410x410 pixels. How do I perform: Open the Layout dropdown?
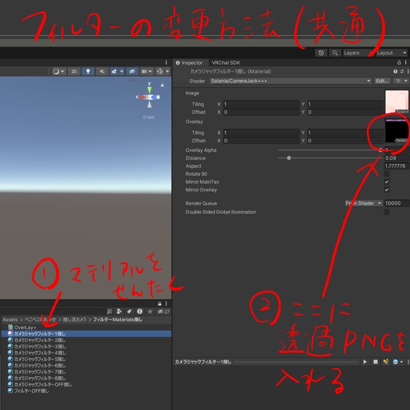pos(392,53)
